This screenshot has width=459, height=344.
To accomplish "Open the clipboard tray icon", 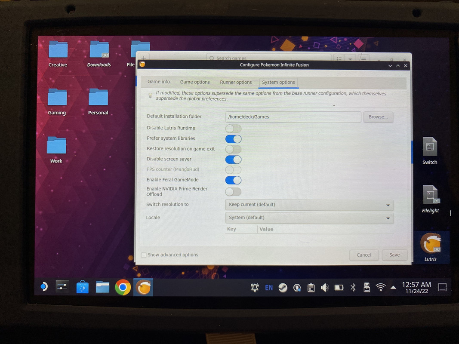I will pyautogui.click(x=311, y=288).
